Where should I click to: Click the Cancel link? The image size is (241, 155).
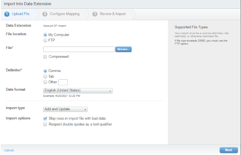[x=9, y=150]
